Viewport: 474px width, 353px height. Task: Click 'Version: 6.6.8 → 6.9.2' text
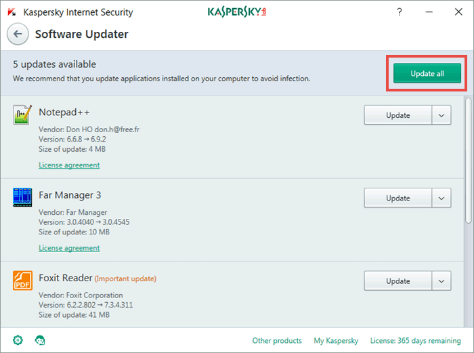click(72, 139)
